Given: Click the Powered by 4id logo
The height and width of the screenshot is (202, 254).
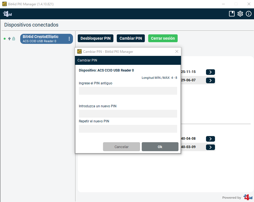Looking at the screenshot, I should (x=248, y=197).
